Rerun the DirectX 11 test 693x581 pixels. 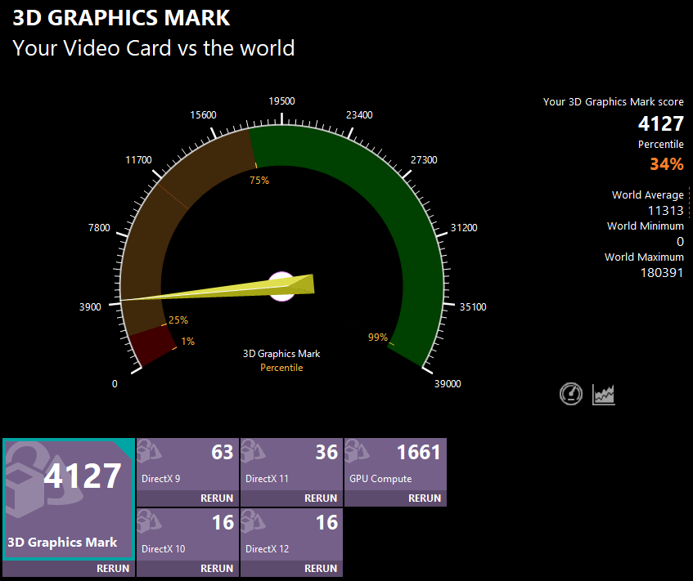pyautogui.click(x=320, y=498)
